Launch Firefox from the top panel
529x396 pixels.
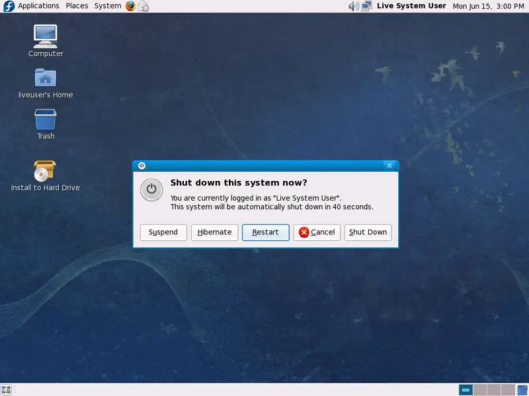click(x=130, y=6)
